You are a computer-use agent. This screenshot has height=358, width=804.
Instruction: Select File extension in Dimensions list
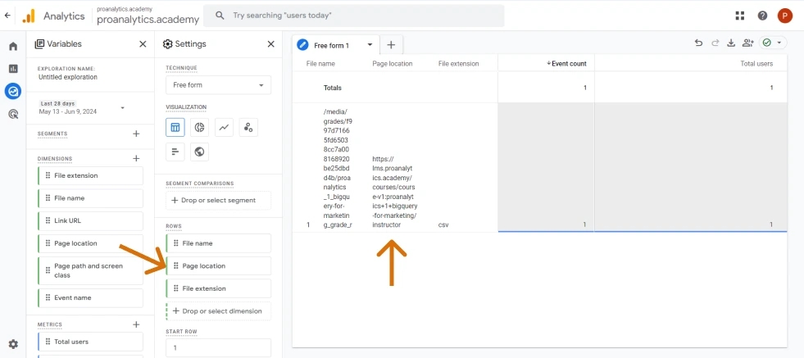(x=90, y=175)
